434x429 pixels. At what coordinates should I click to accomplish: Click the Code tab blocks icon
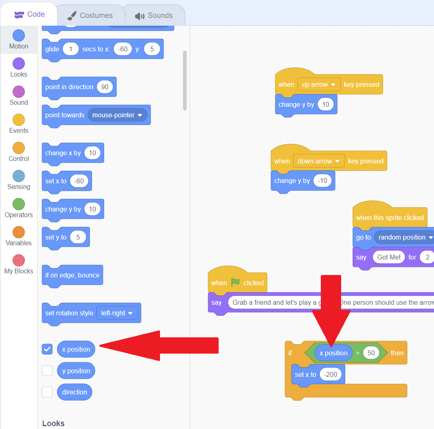point(19,15)
